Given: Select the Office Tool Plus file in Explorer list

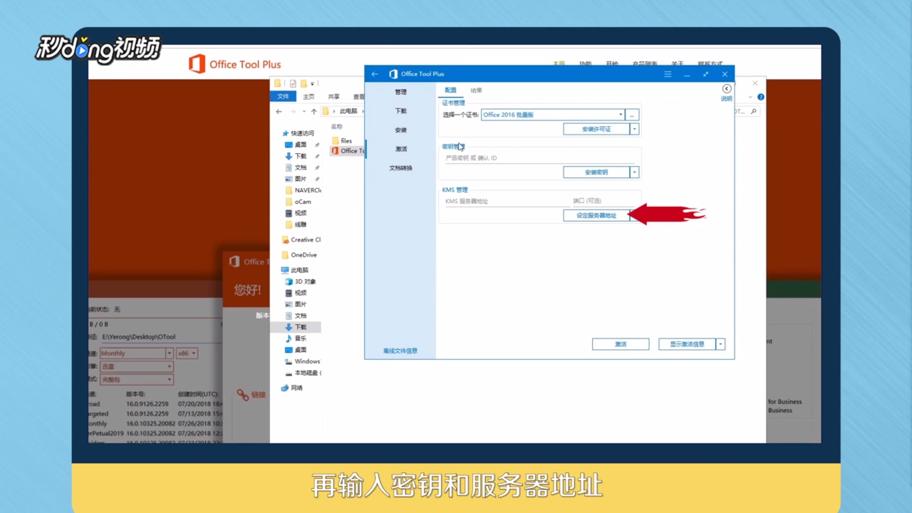Looking at the screenshot, I should 348,151.
